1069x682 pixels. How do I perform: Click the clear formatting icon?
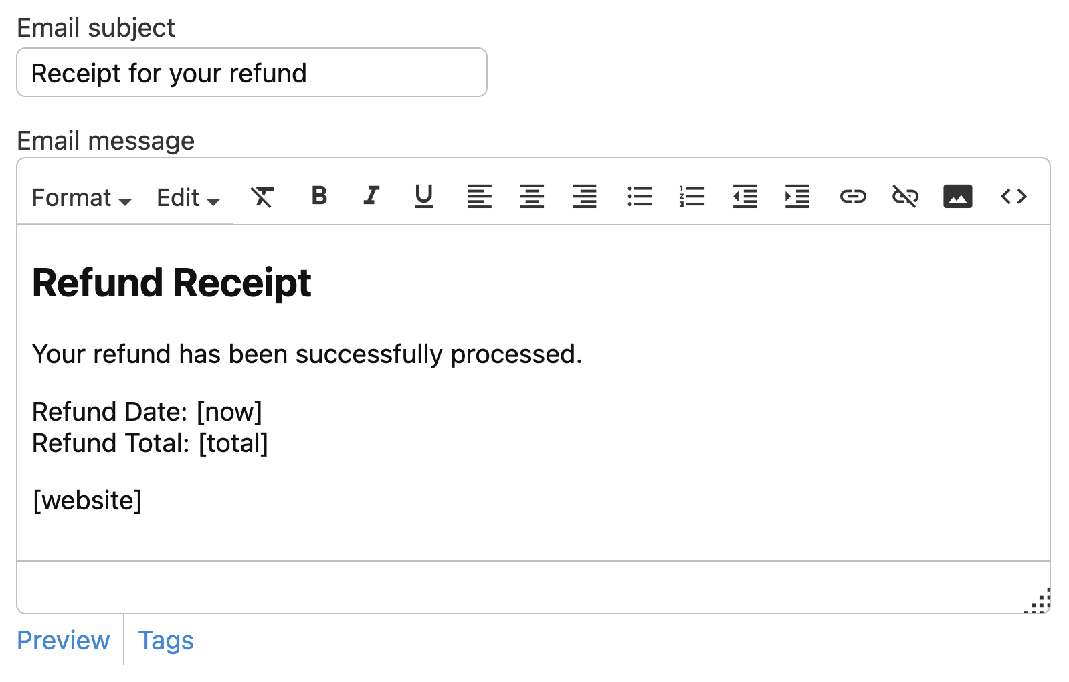point(262,197)
